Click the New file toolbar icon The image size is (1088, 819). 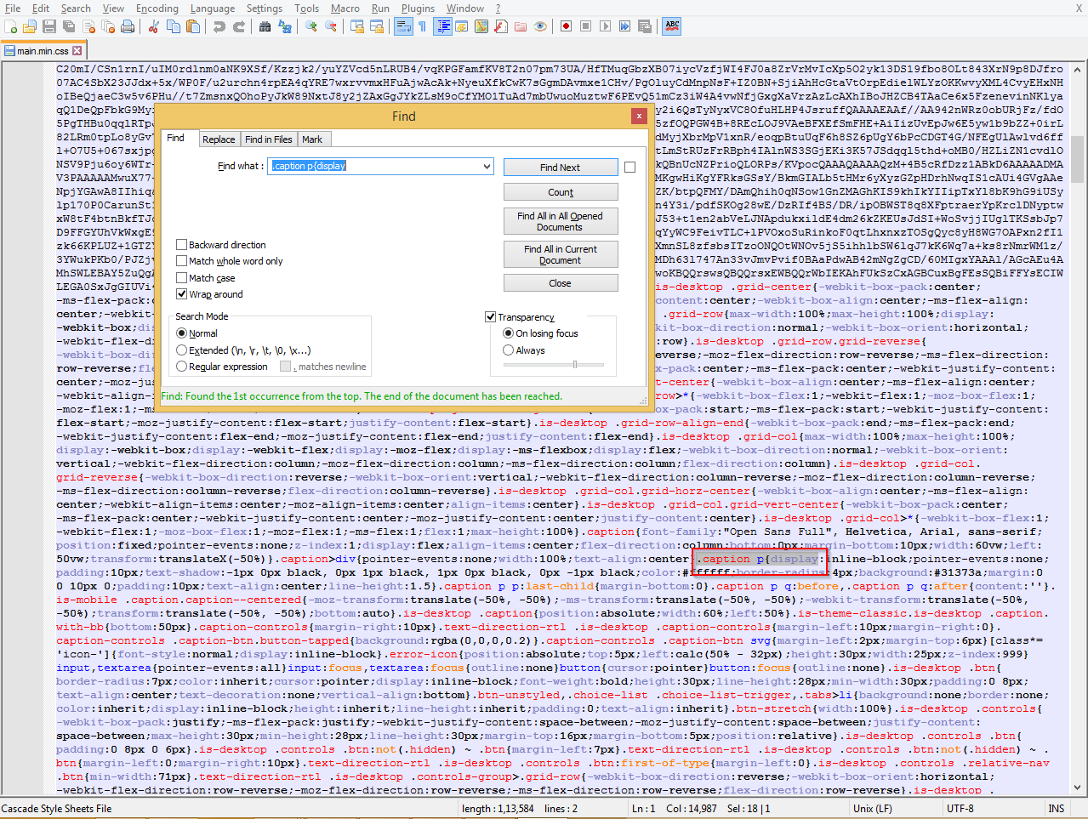(10, 26)
